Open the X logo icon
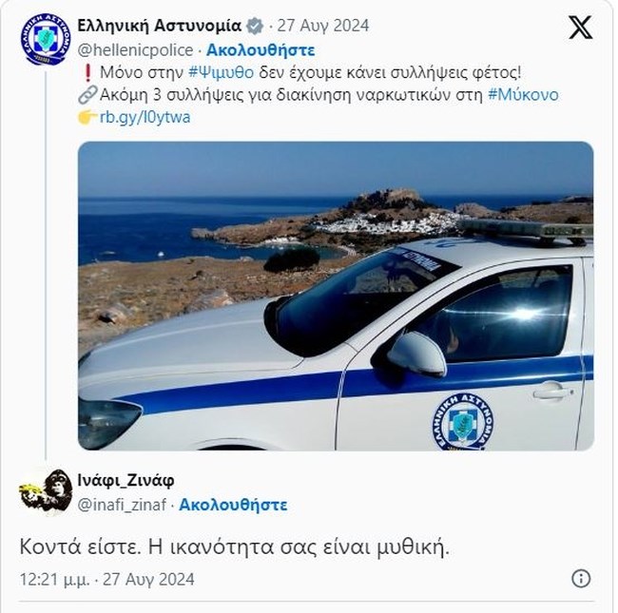This screenshot has width=618, height=613. [x=580, y=28]
